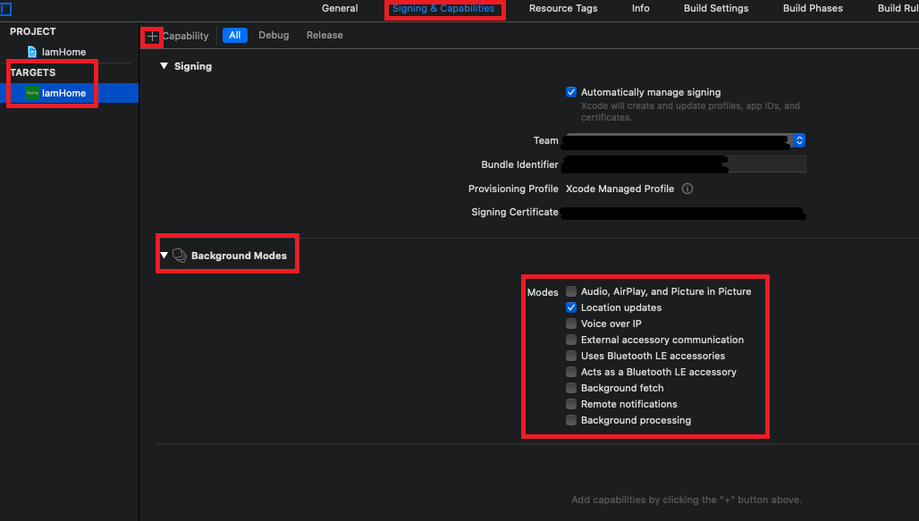Click the Xcode Managed Profile text
This screenshot has height=521, width=919.
click(620, 189)
